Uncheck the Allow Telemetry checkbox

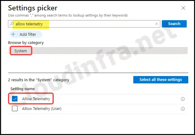pos(15,99)
